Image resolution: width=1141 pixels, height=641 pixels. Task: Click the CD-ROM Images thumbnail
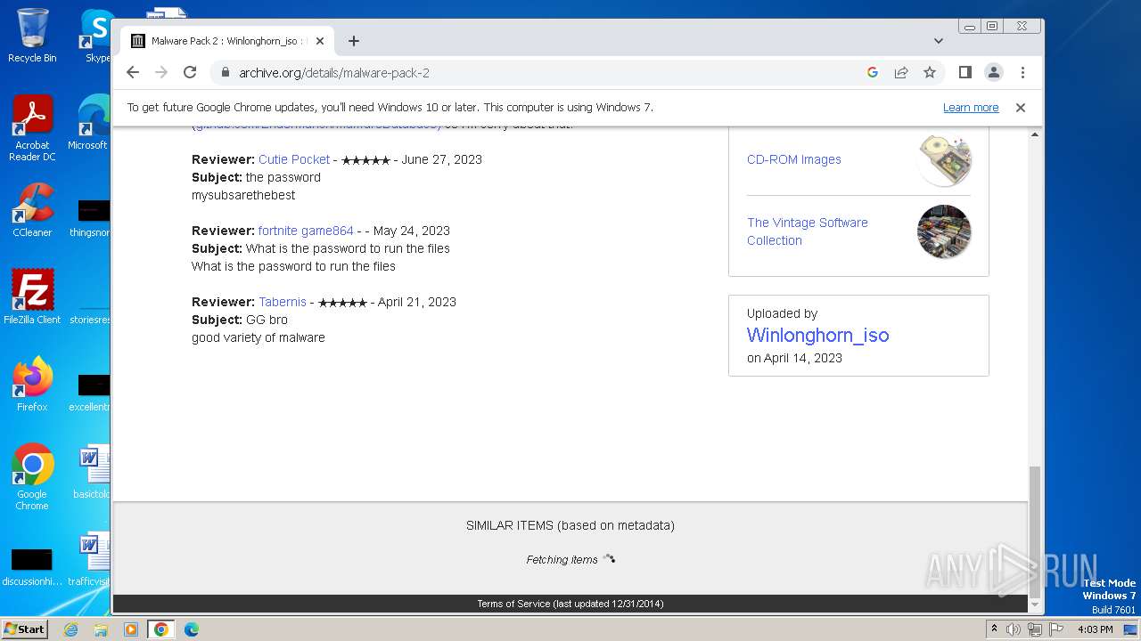coord(944,159)
